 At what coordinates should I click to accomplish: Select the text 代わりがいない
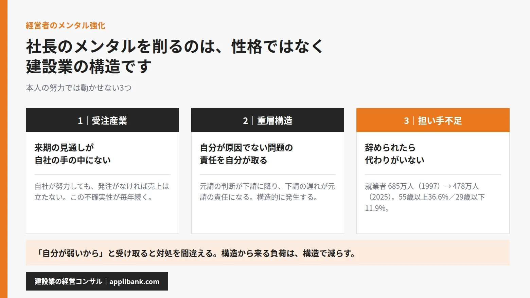pyautogui.click(x=394, y=160)
